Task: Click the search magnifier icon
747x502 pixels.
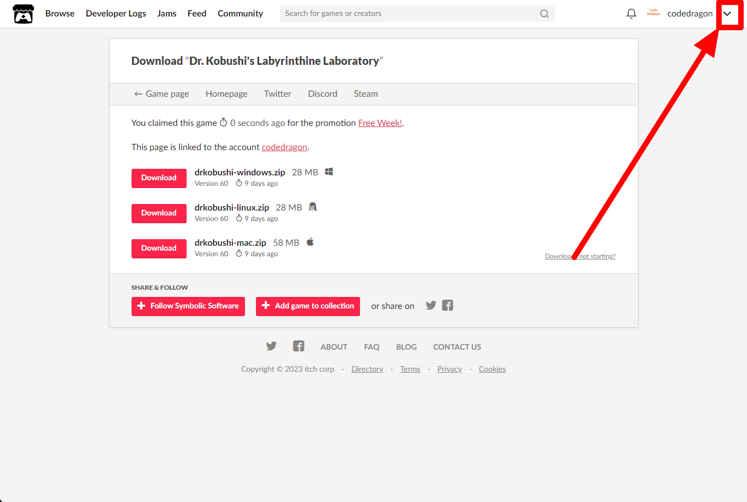Action: tap(544, 14)
